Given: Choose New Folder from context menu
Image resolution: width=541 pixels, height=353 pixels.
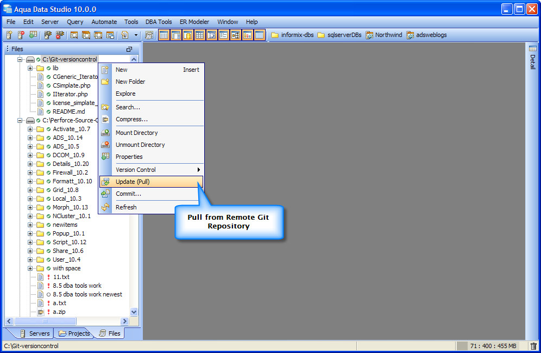Looking at the screenshot, I should (x=152, y=82).
